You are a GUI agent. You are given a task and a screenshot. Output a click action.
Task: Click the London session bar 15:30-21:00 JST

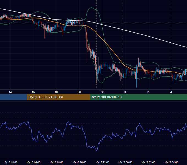pyautogui.click(x=58, y=97)
